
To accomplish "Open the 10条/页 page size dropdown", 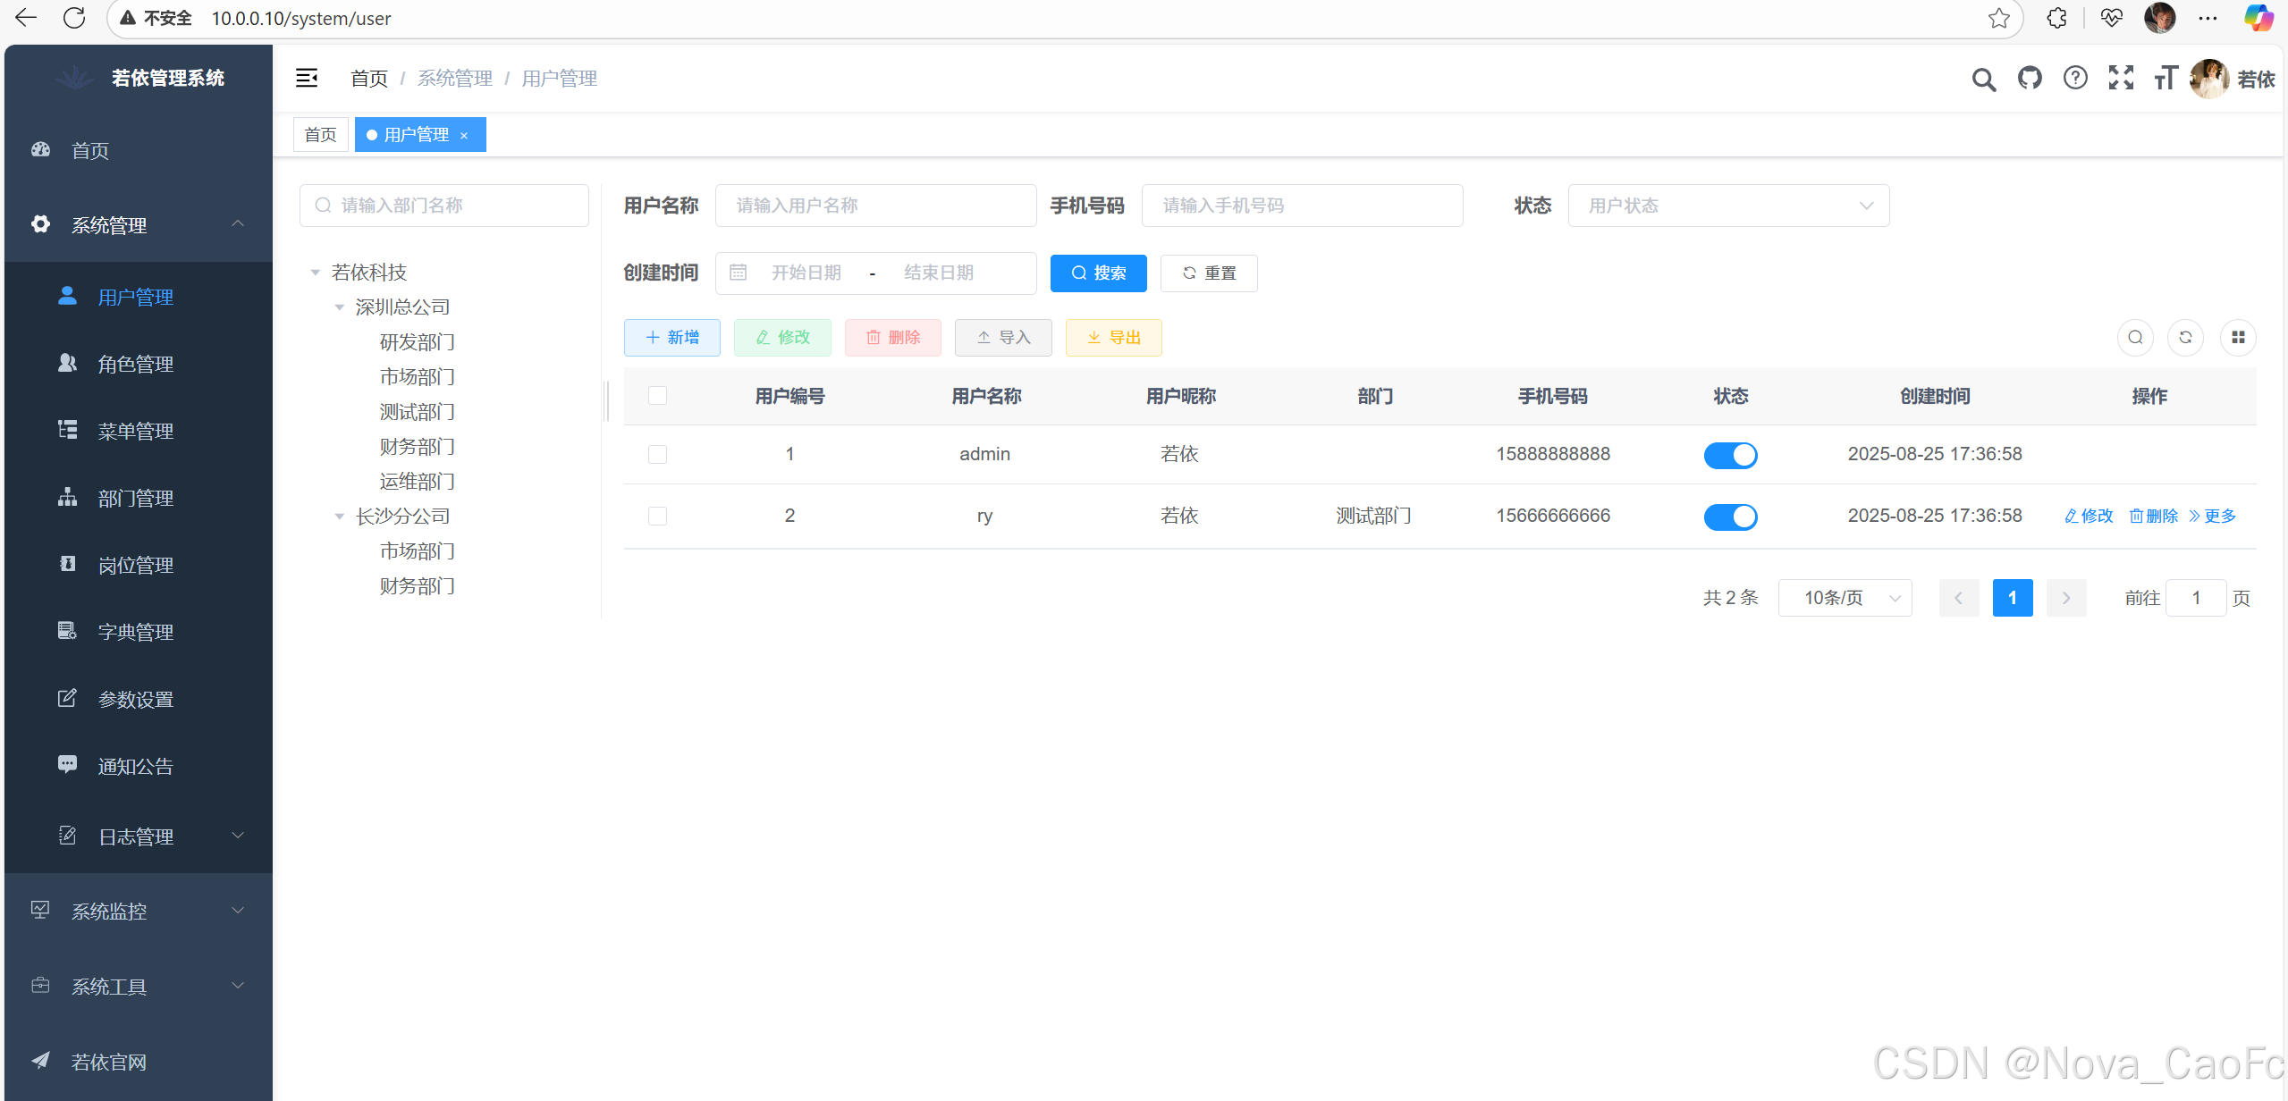I will pyautogui.click(x=1845, y=598).
